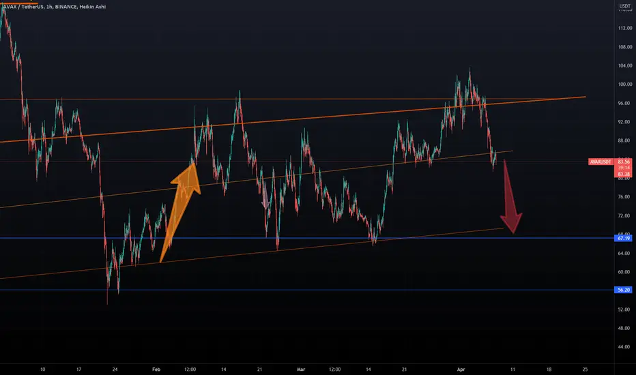Screen dimensions: 636x375
Task: Click the 108.00 price axis label
Action: click(625, 47)
